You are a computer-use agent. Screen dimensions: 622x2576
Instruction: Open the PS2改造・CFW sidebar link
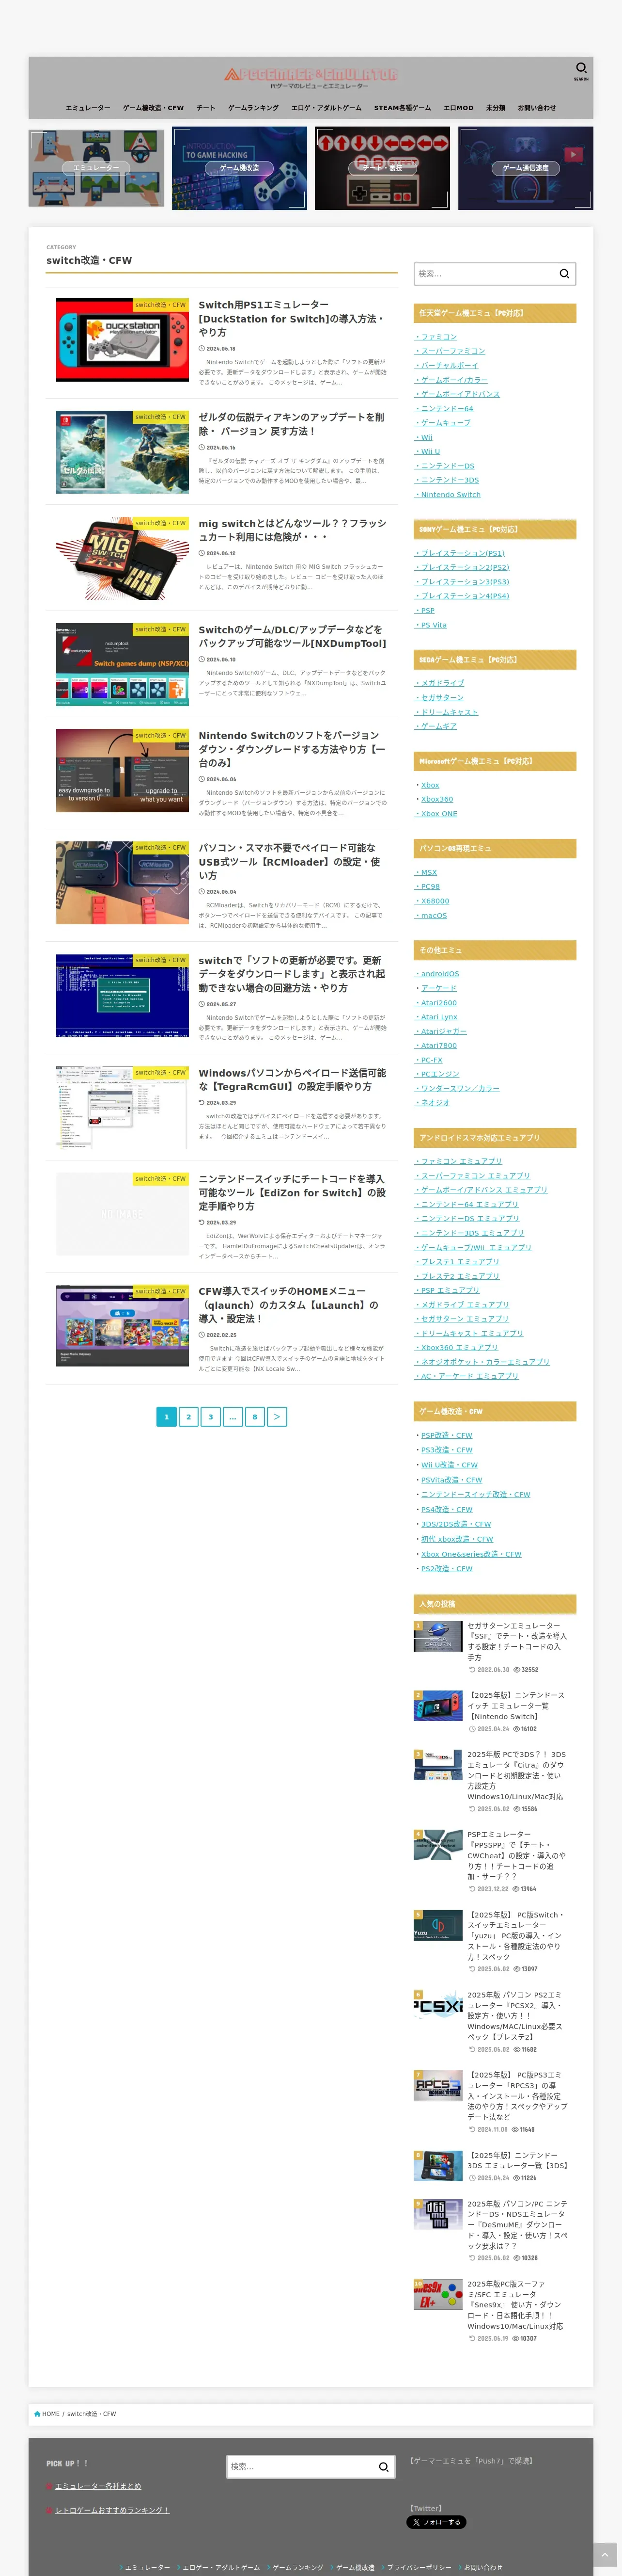446,1568
